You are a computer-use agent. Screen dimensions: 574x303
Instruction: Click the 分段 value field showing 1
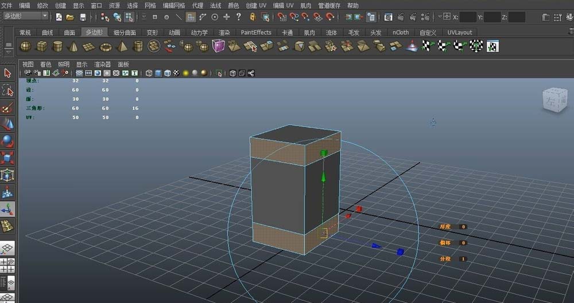coord(463,259)
